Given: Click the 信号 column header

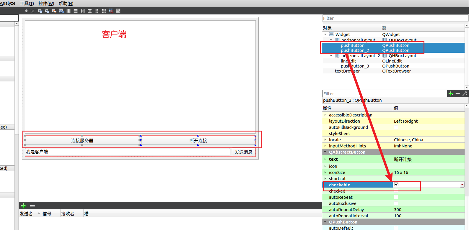Looking at the screenshot, I should (51, 213).
